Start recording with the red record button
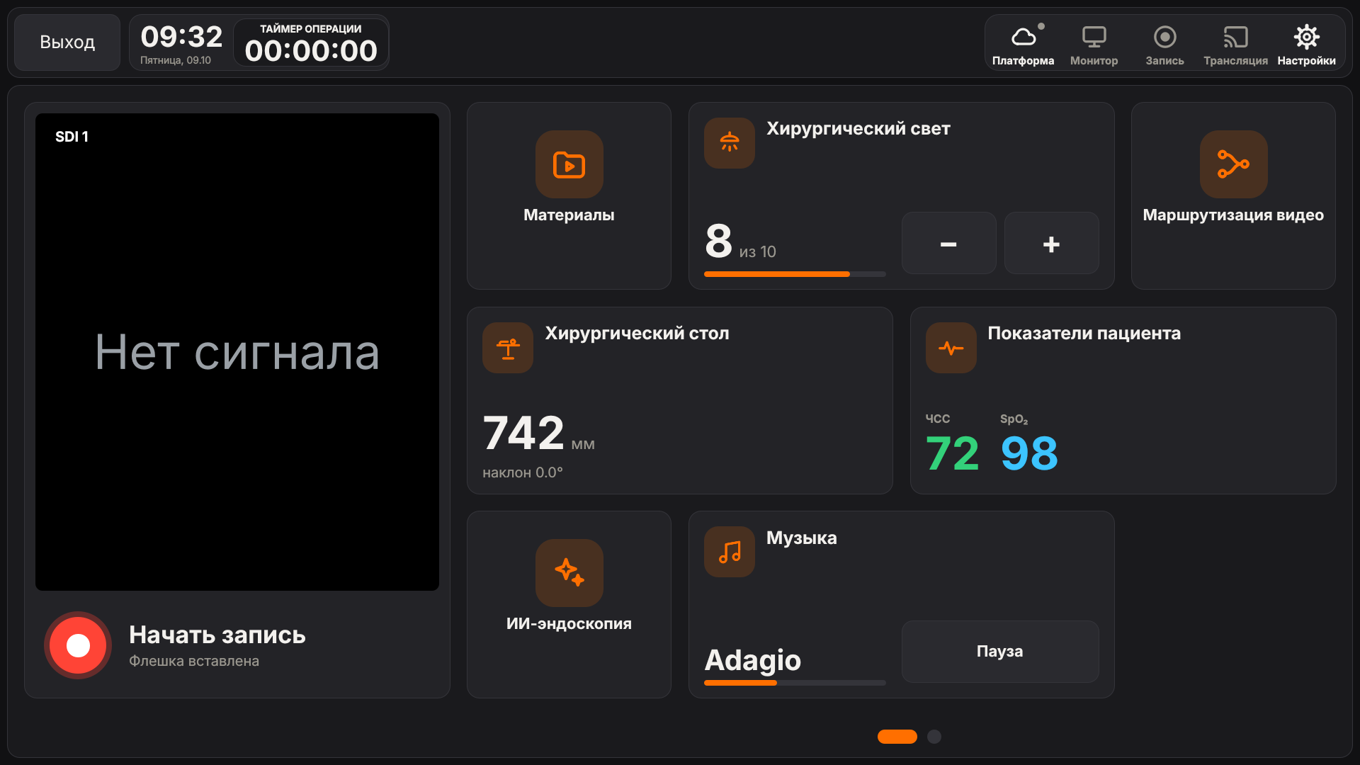 [x=78, y=645]
